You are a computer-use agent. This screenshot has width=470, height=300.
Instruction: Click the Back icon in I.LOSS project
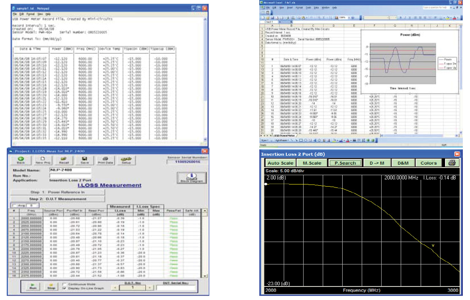coord(21,160)
